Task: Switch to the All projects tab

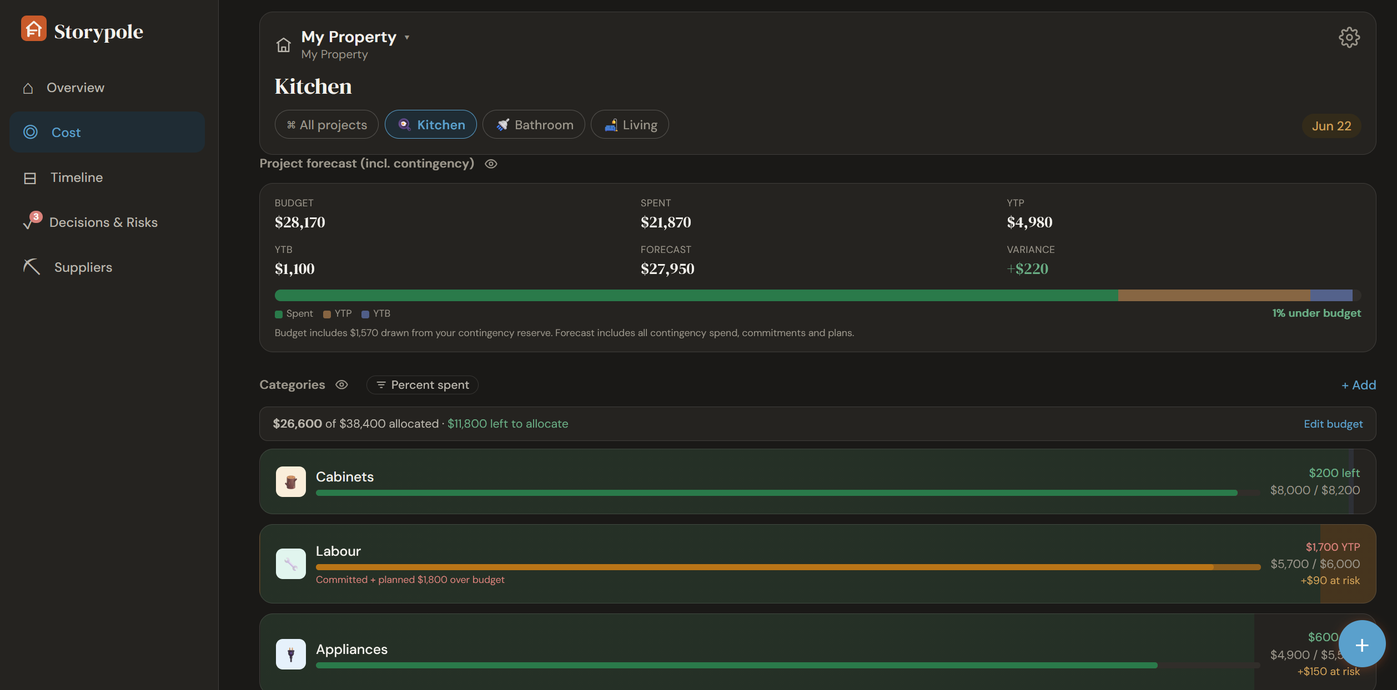Action: [326, 124]
